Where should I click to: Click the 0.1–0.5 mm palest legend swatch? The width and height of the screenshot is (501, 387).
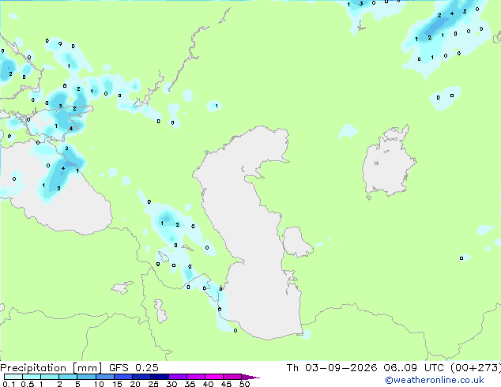tap(13, 377)
